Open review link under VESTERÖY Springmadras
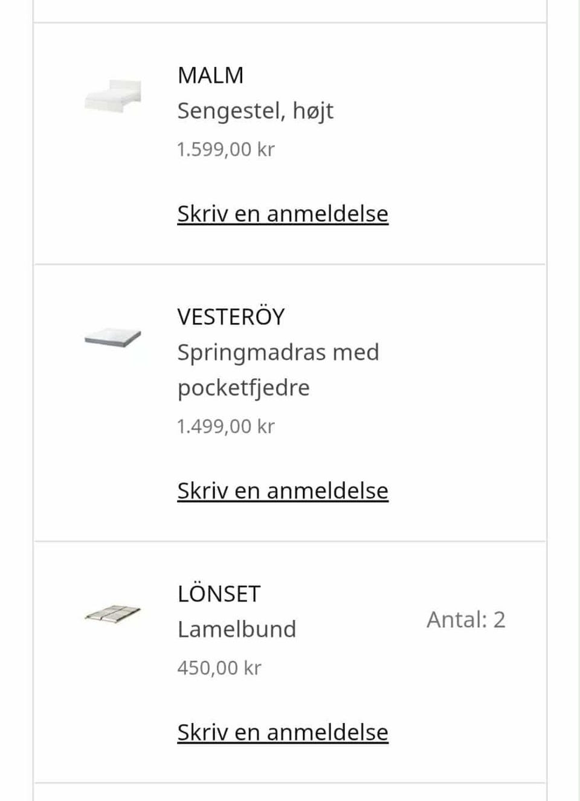Viewport: 580px width, 801px height. [x=282, y=491]
